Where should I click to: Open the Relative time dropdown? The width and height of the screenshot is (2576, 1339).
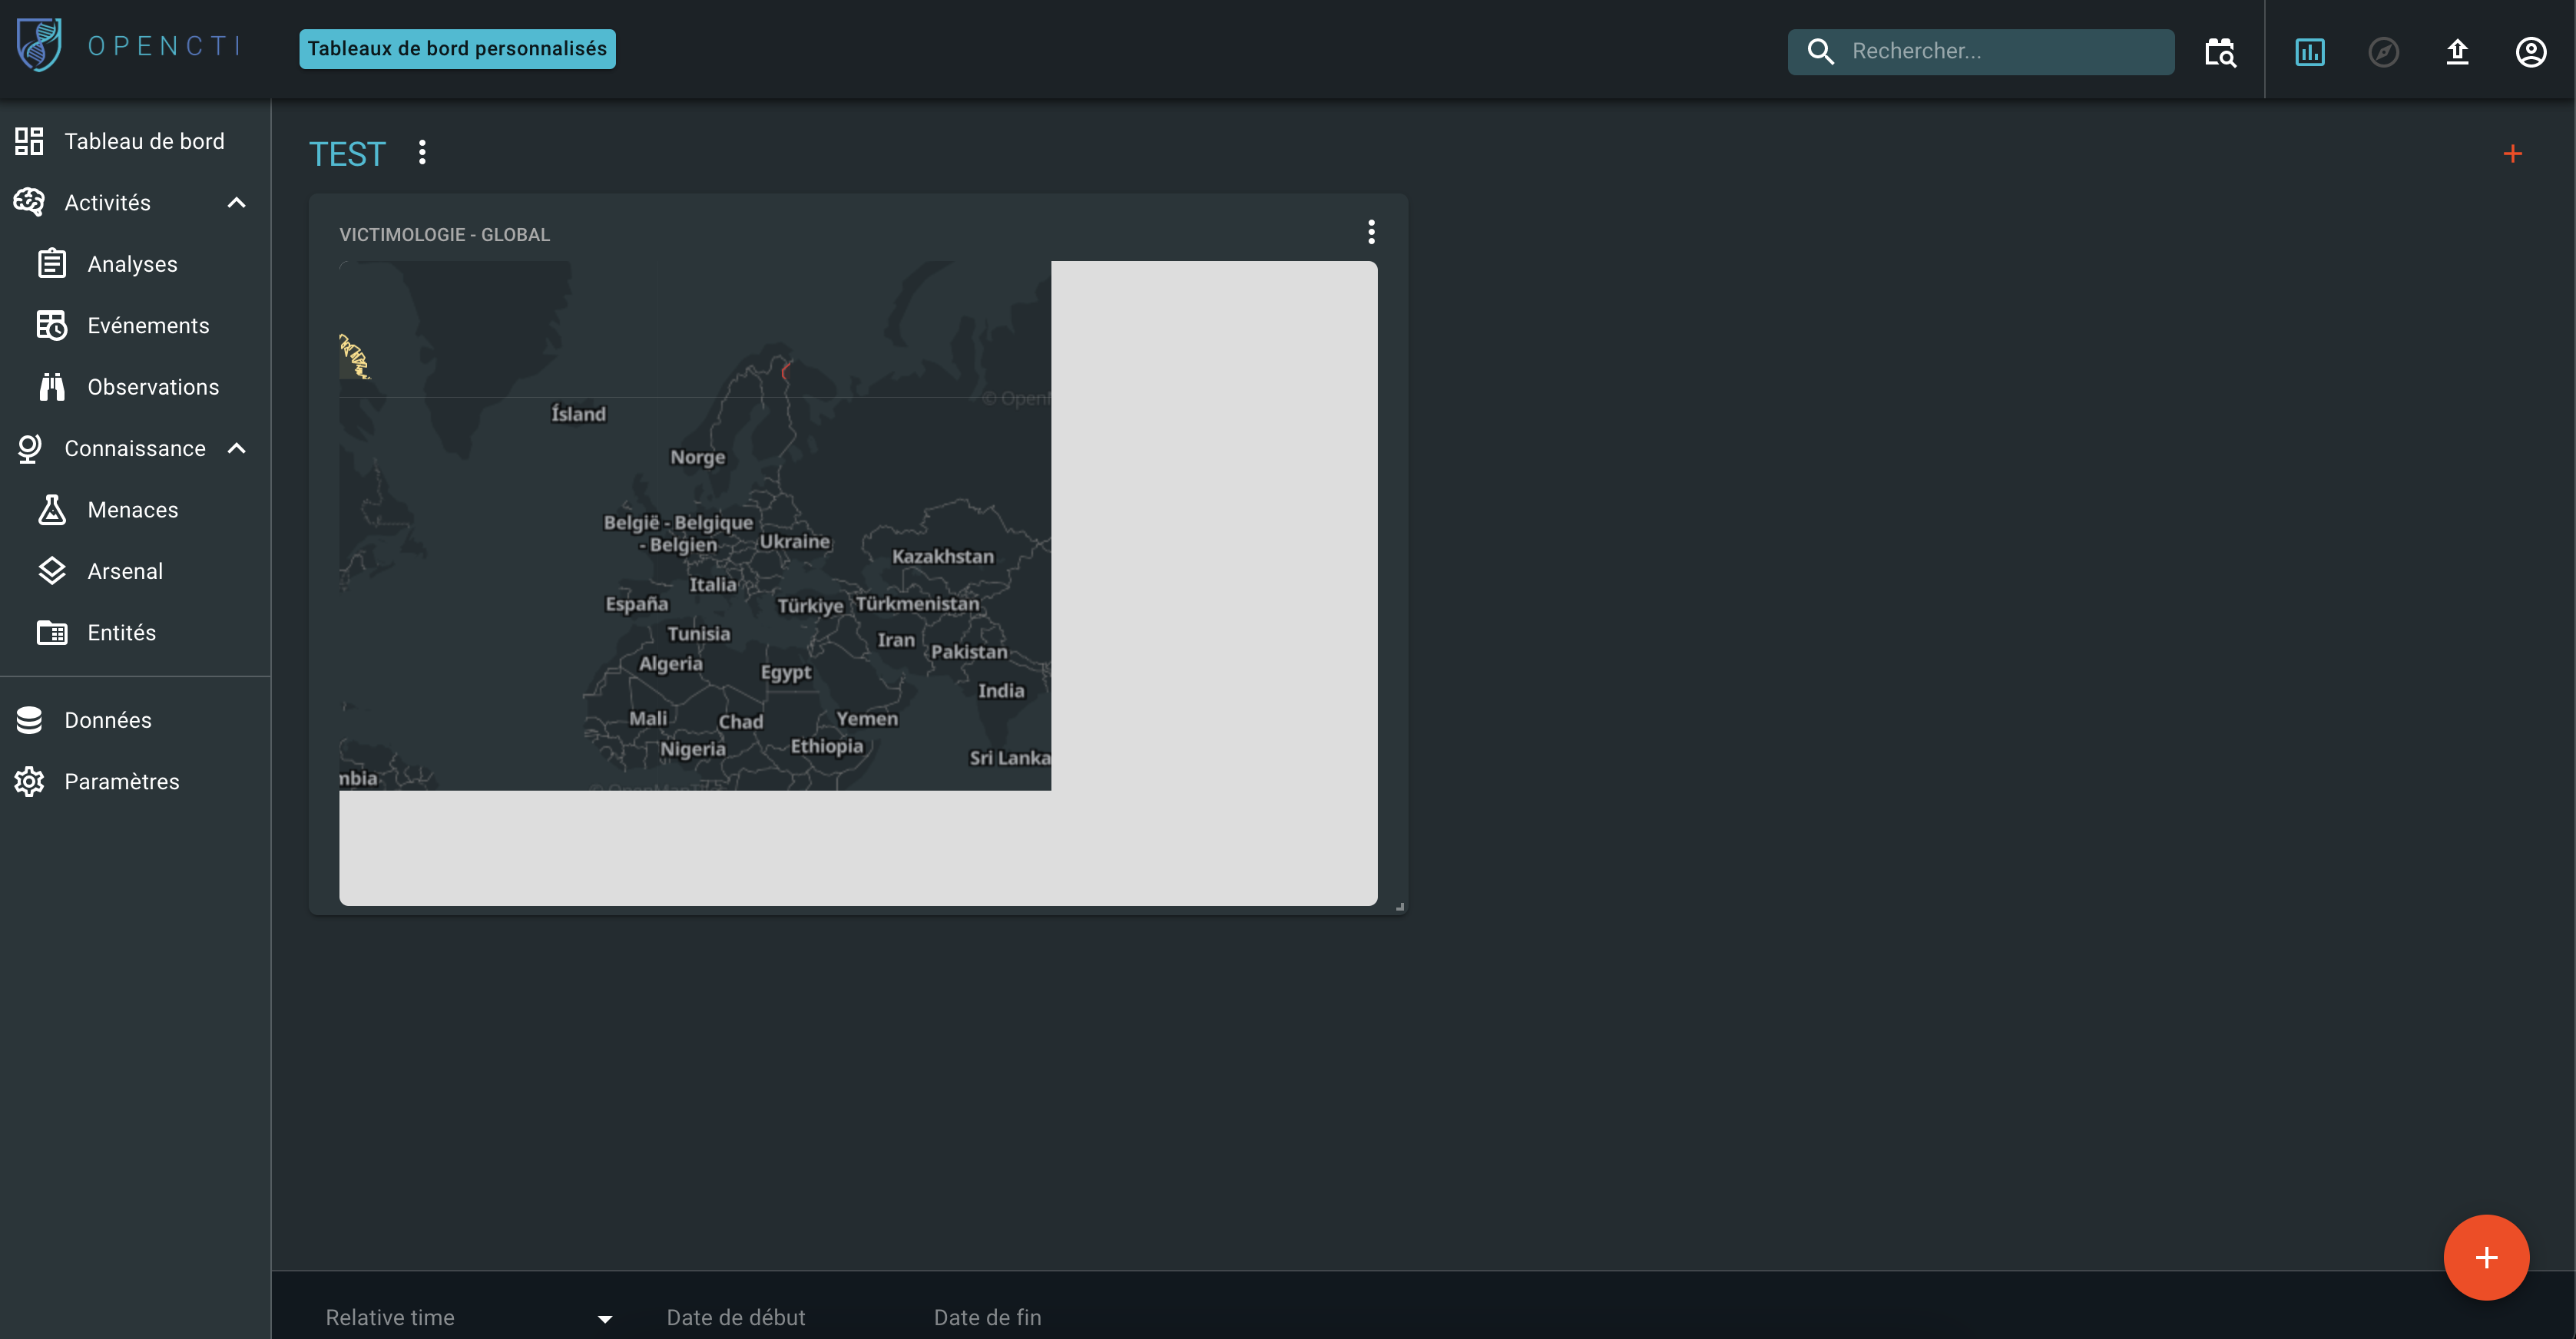(x=469, y=1317)
